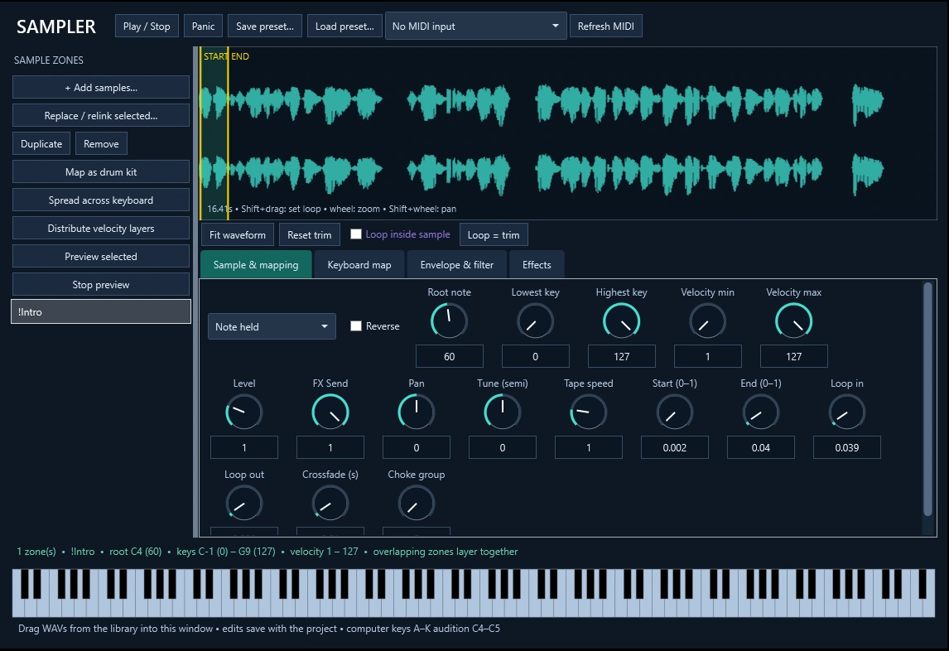Screen dimensions: 949x651
Task: Click the Level knob
Action: [244, 412]
